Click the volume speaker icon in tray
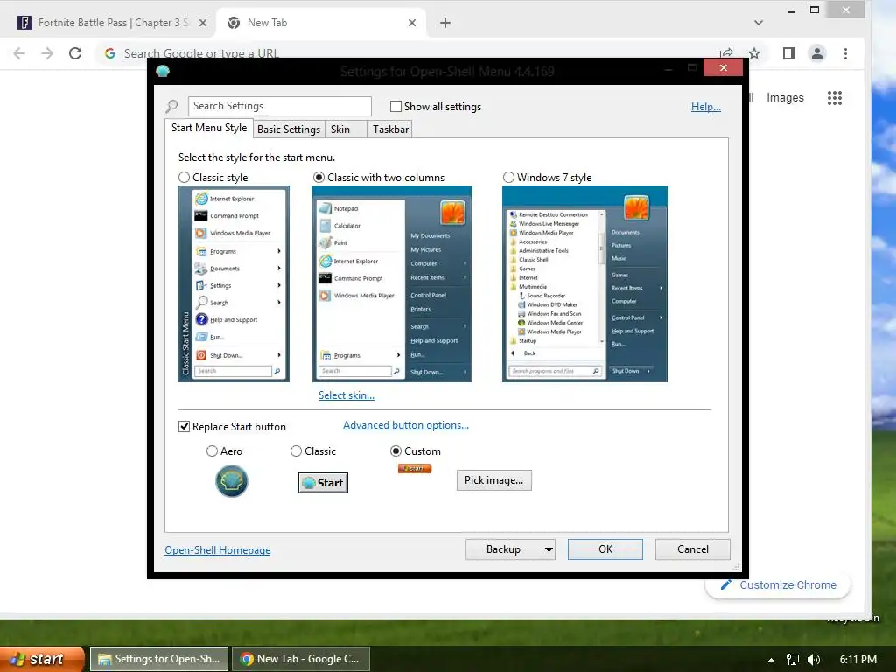Viewport: 896px width, 672px height. click(814, 660)
